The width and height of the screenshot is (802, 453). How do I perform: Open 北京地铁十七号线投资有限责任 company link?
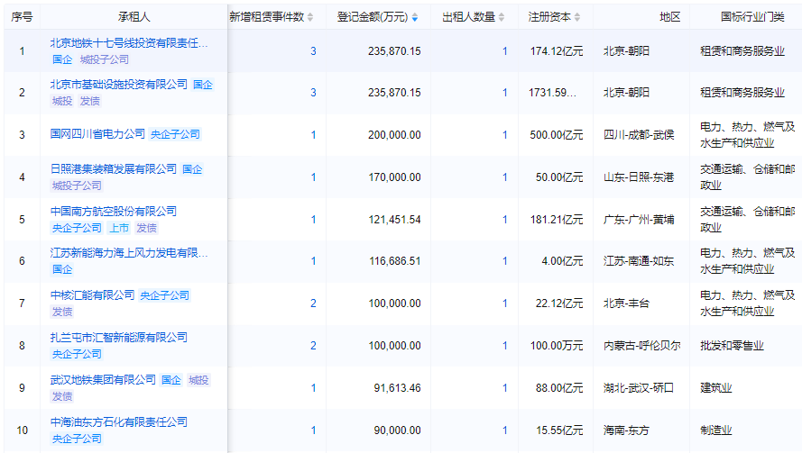point(129,43)
